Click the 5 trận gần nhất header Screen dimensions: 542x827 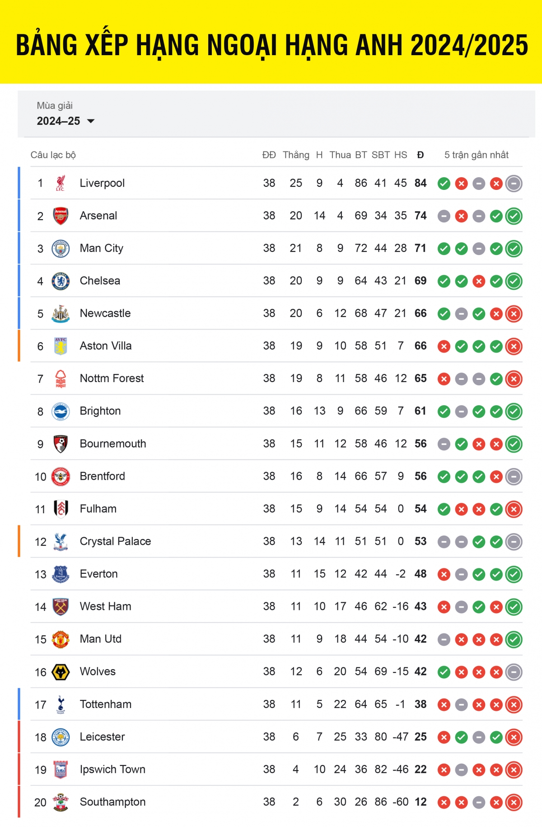(x=477, y=155)
